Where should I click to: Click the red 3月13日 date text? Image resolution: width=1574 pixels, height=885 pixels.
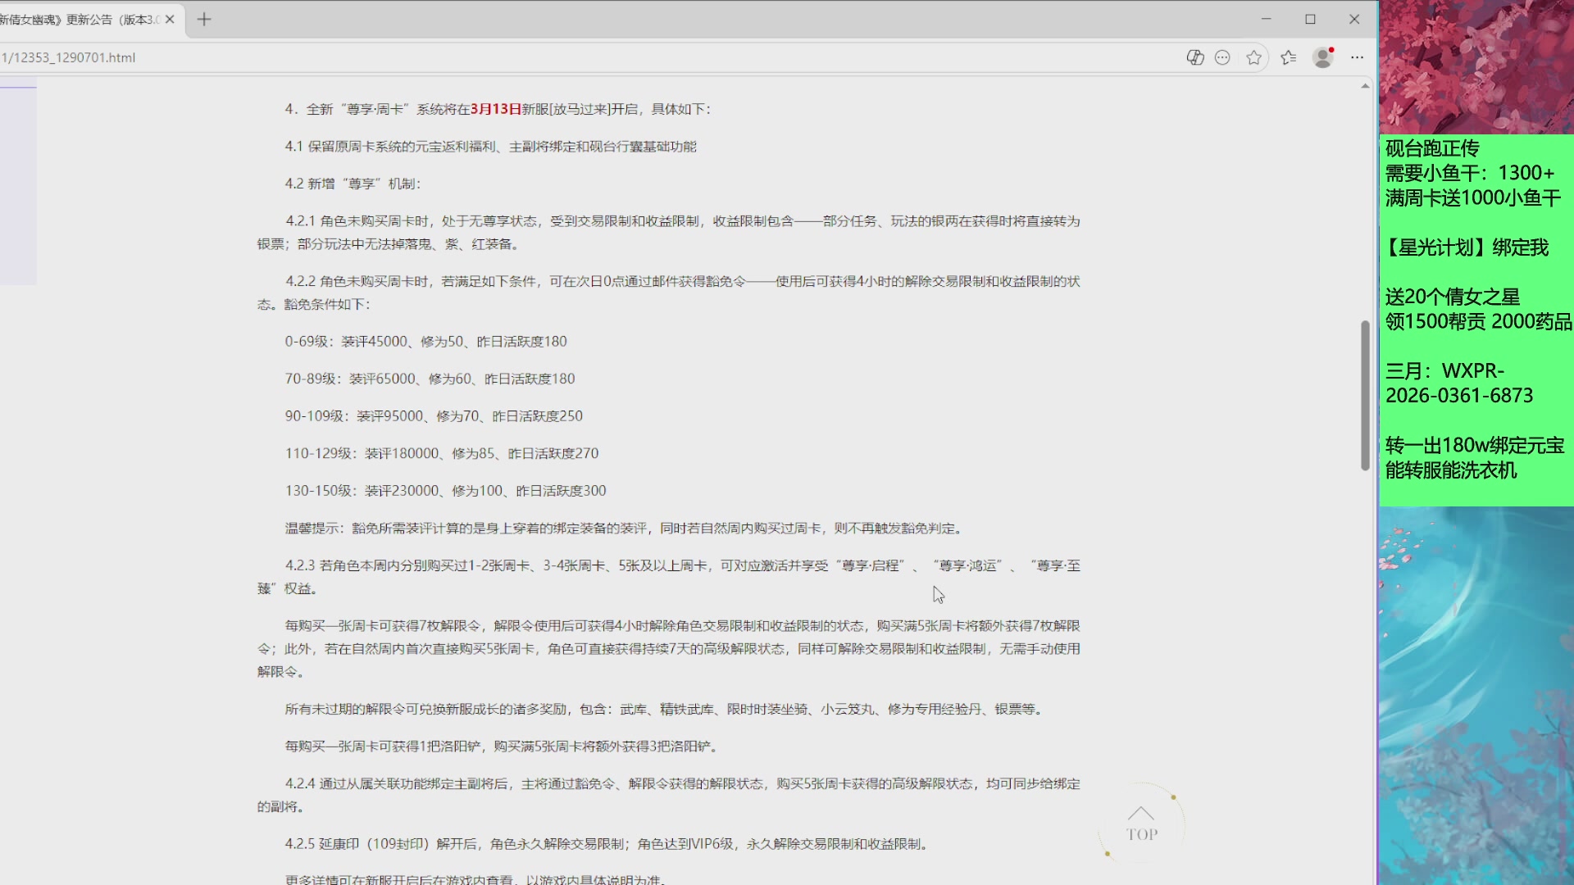tap(495, 109)
